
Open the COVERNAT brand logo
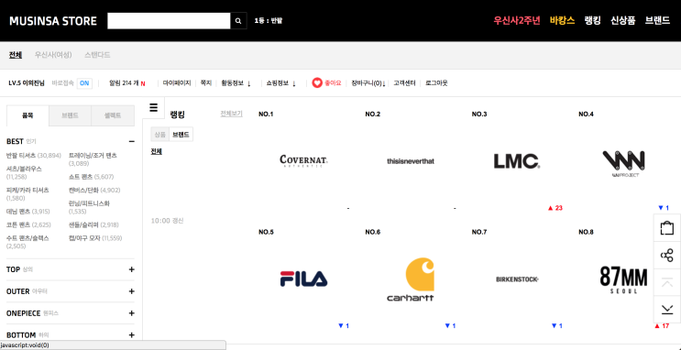point(303,161)
